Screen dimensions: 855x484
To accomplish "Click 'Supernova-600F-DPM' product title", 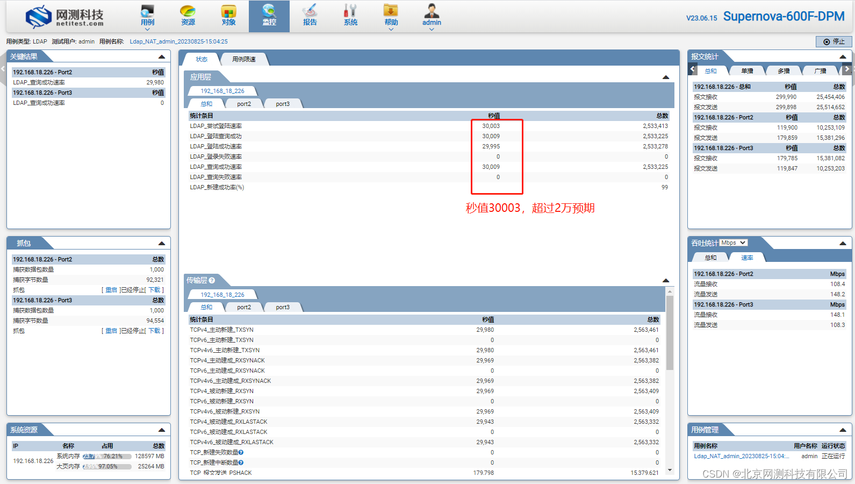I will pyautogui.click(x=784, y=17).
